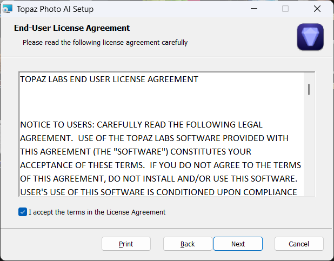The width and height of the screenshot is (334, 261).
Task: Click the 'Topaz Photo AI Setup' title bar text
Action: 56,9
